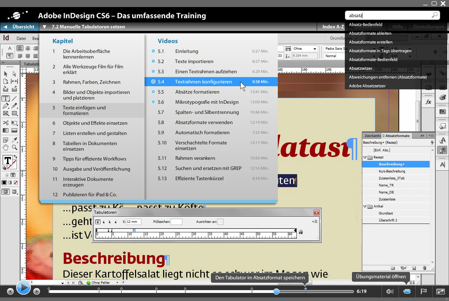Select the Zoom magnifier tool
This screenshot has height=301, width=449.
[x=15, y=148]
